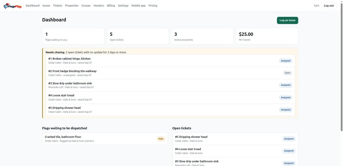Open the 5 Open tickets stat card
Screen dimensions: 343x166
point(138,36)
